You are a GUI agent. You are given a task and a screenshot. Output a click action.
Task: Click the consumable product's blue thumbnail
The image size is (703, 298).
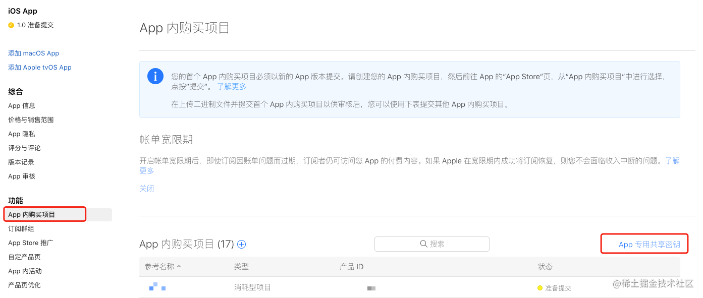coord(156,287)
